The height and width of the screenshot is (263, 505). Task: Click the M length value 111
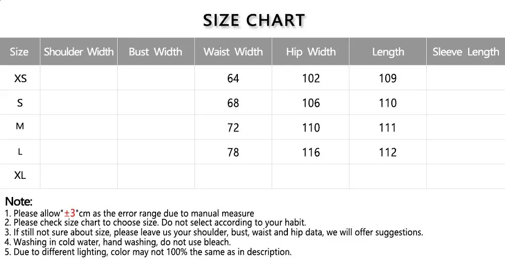click(388, 128)
